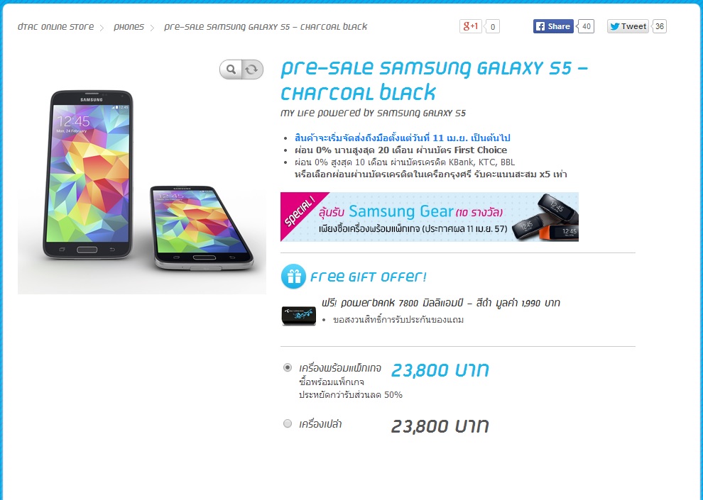Open the Samsung Gear special promotion banner
The image size is (703, 500).
coord(430,217)
